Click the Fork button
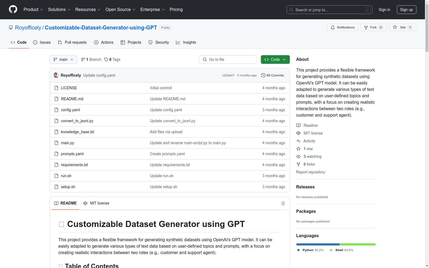This screenshot has height=268, width=429. pos(374,27)
